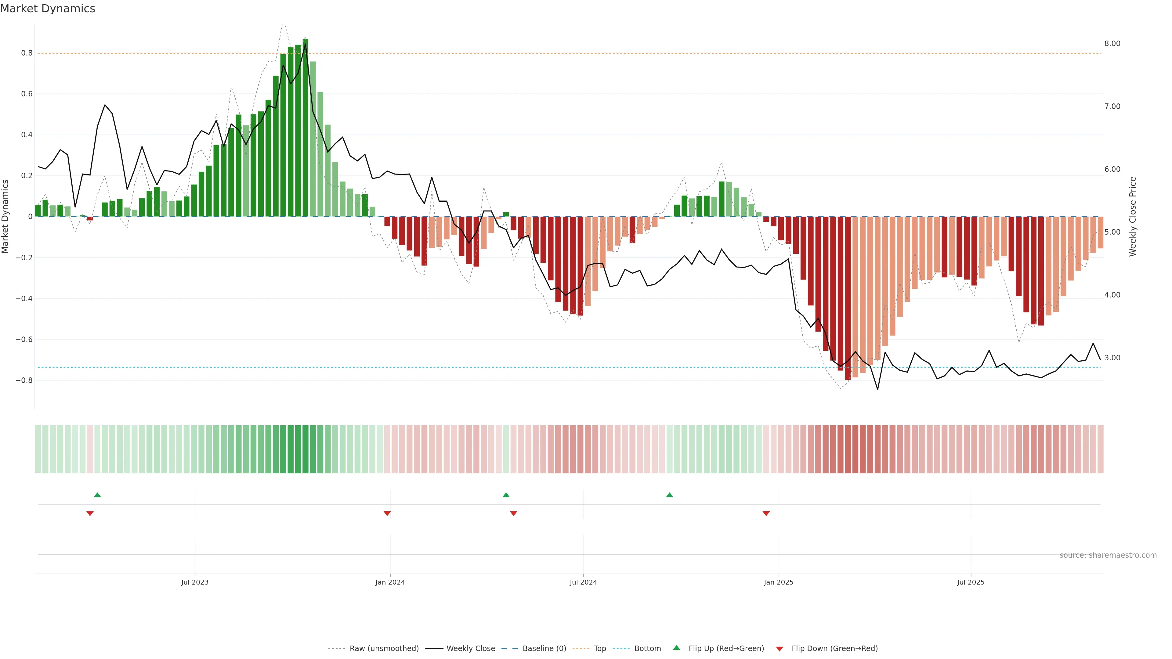The image size is (1172, 659).
Task: Click the Jul 2023 x-axis label
Action: point(195,582)
